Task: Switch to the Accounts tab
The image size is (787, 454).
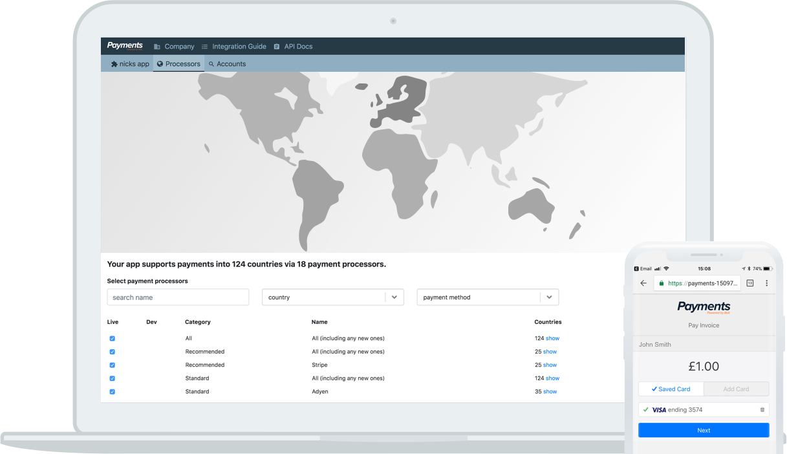Action: click(x=227, y=64)
